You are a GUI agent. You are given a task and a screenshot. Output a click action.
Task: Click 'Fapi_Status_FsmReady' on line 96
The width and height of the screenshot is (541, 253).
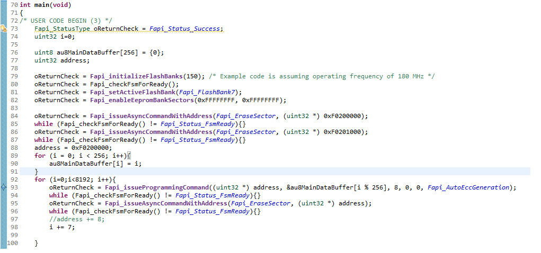(212, 211)
